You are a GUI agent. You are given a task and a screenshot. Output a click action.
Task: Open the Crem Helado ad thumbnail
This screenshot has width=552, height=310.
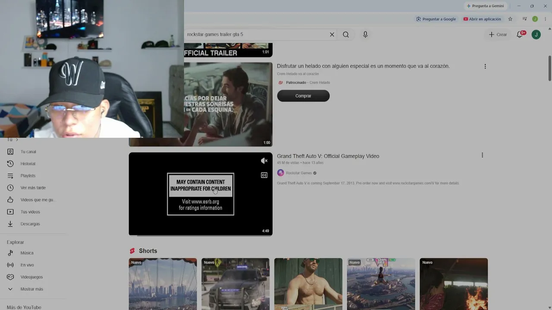pos(228,104)
